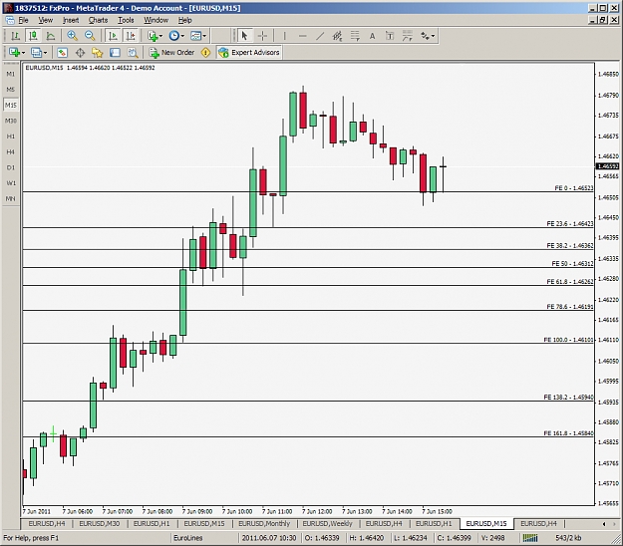Select the horizontal line drawing tool
This screenshot has width=623, height=546.
coord(302,36)
